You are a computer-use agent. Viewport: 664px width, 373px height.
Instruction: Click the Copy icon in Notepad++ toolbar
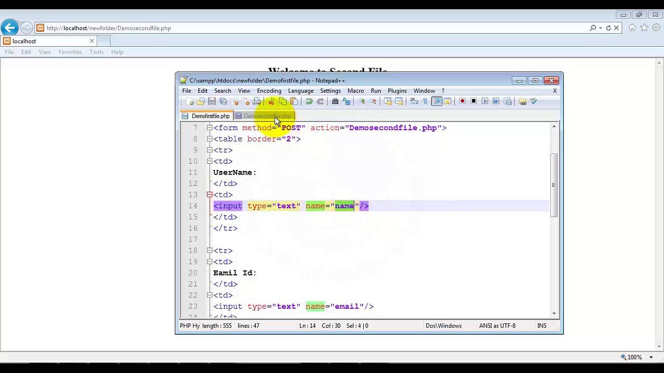pyautogui.click(x=283, y=102)
